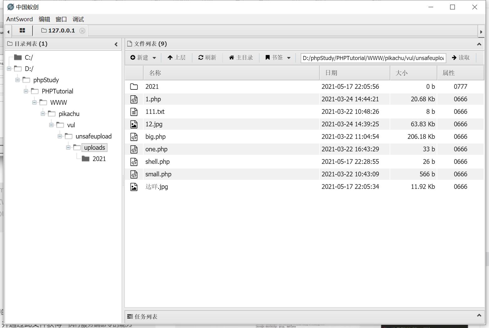489x328 pixels.
Task: Click the left tab scroll arrow
Action: pos(8,31)
